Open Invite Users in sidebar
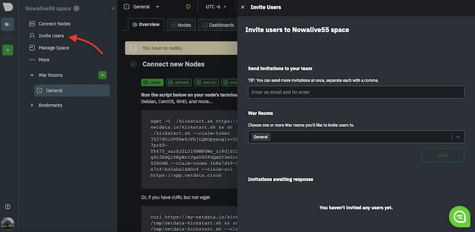 [x=46, y=36]
